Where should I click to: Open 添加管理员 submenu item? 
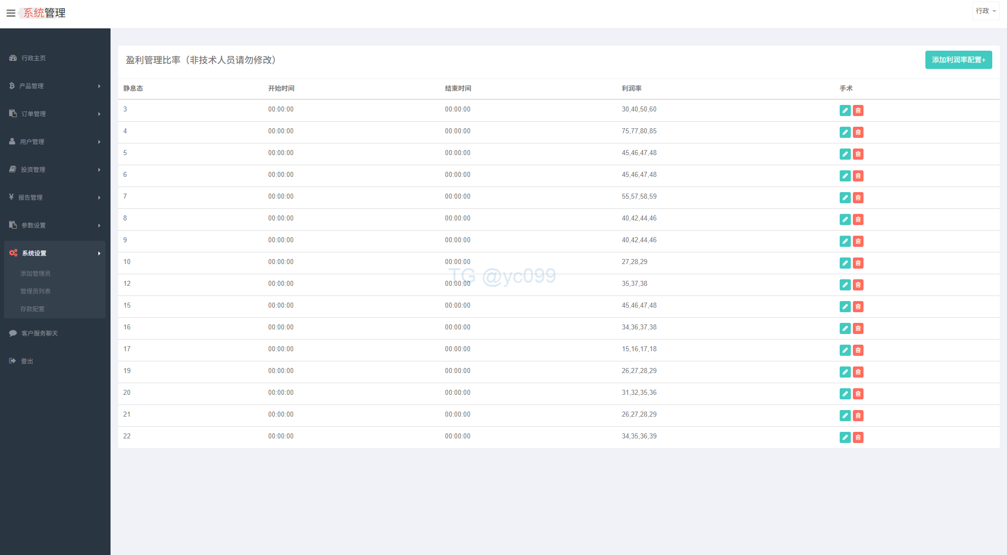[35, 274]
